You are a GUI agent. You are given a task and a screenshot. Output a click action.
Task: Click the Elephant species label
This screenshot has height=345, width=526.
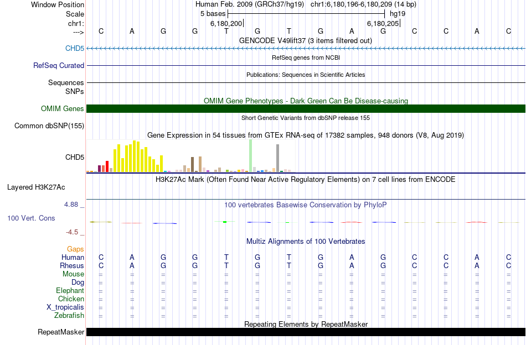(x=70, y=290)
